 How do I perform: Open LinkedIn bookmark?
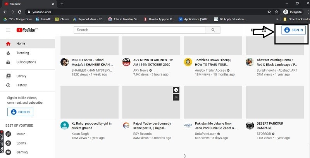tap(43, 19)
